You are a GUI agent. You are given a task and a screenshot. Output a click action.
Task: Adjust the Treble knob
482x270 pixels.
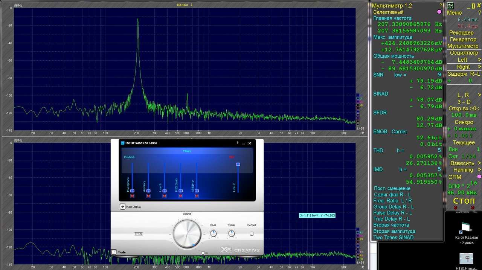coord(231,233)
